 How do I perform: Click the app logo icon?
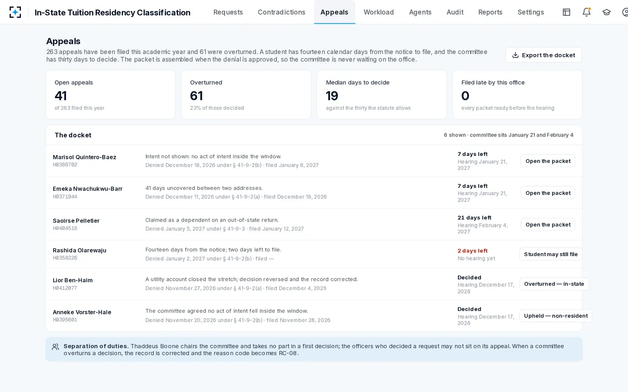coord(15,12)
